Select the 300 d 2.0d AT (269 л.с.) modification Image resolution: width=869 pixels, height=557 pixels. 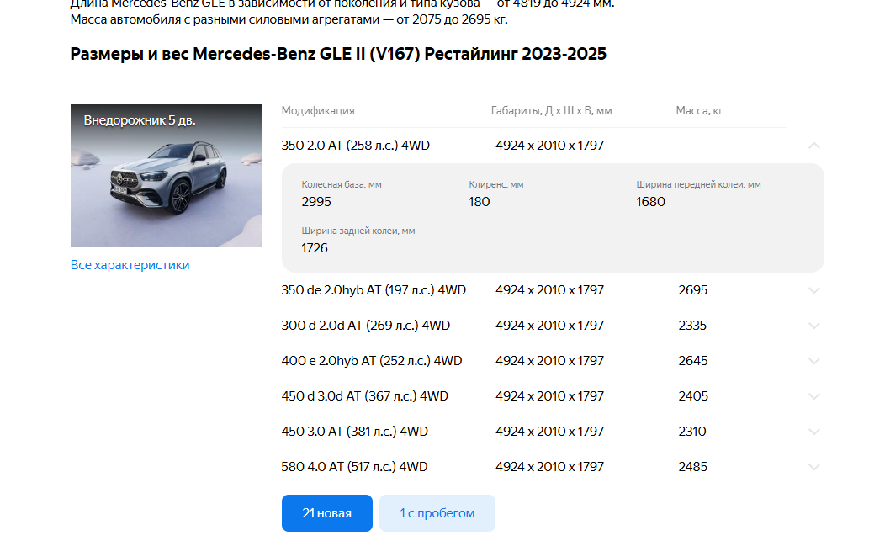tap(365, 326)
